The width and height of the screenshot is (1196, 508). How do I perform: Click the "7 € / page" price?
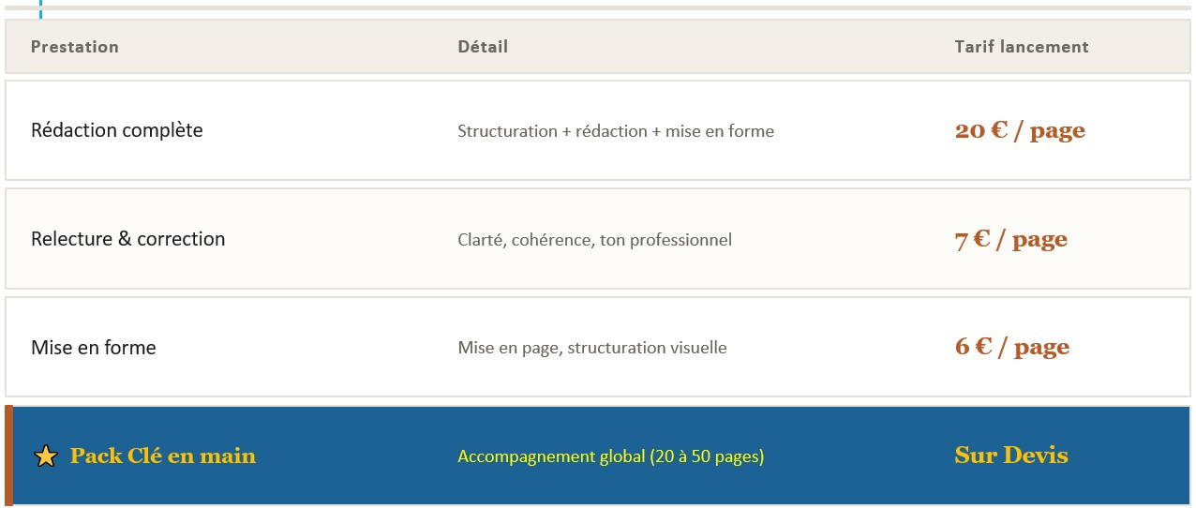click(1010, 239)
